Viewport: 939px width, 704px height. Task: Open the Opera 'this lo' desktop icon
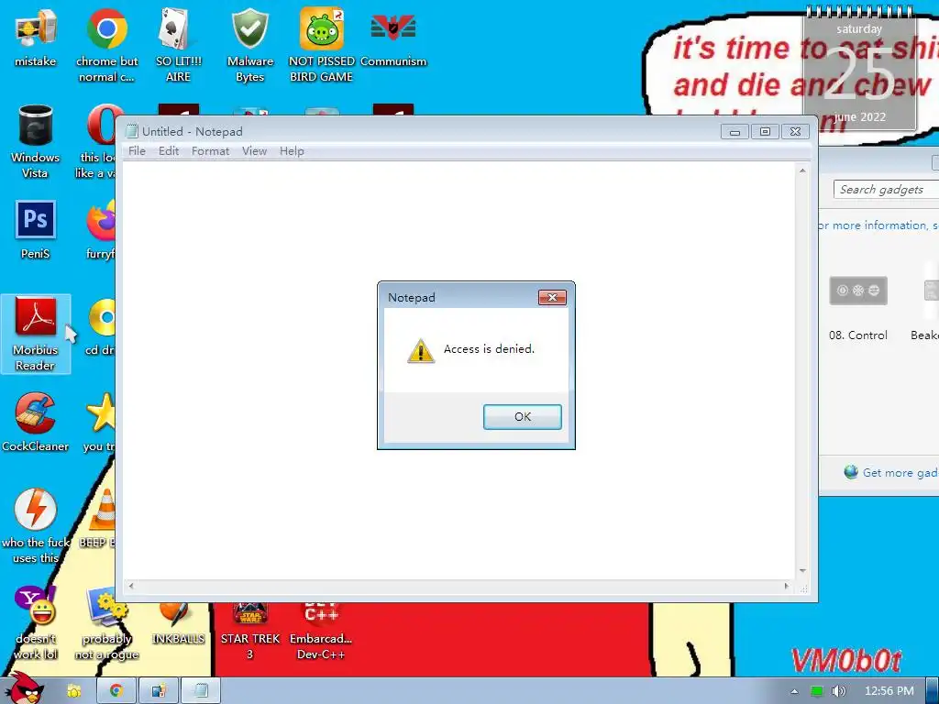95,141
